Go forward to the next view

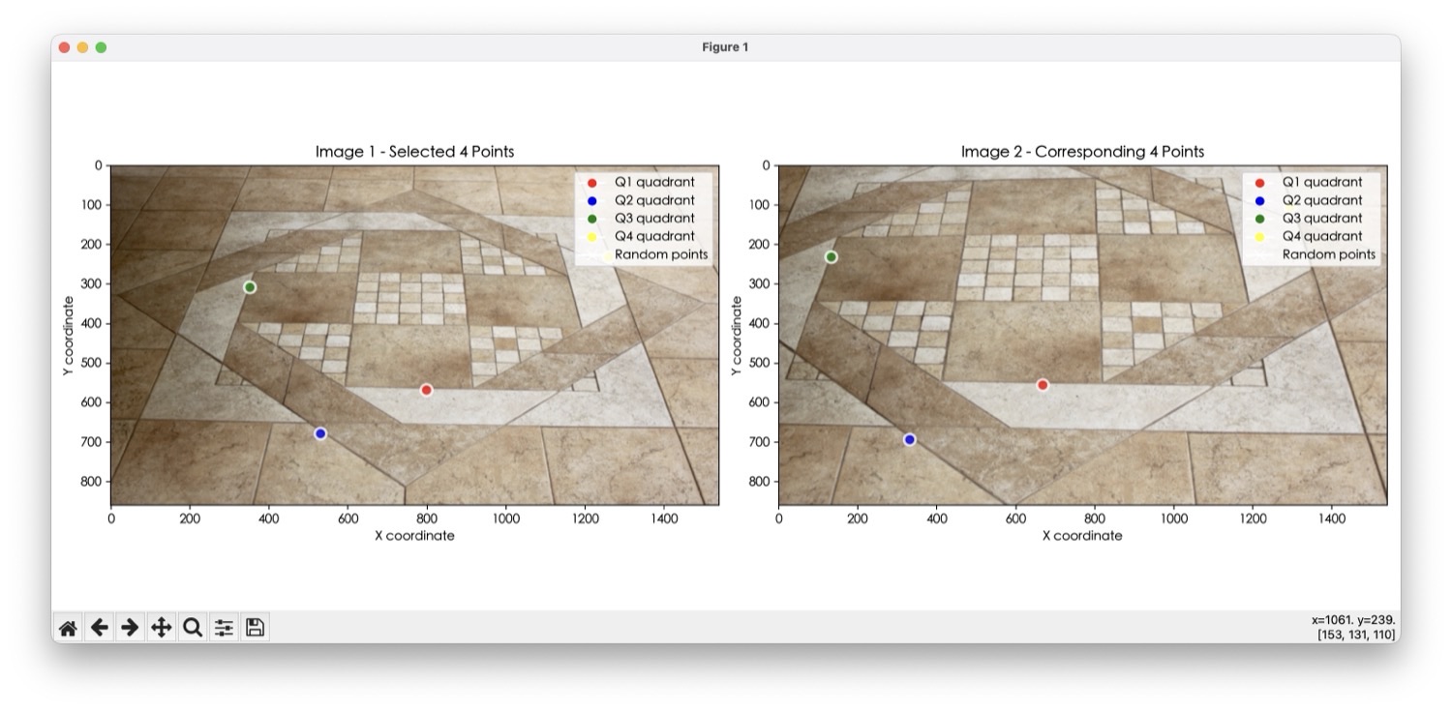pyautogui.click(x=130, y=628)
